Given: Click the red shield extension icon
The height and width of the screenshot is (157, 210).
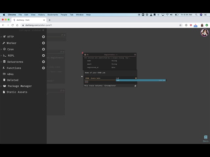Looking at the screenshot, I should pyautogui.click(x=191, y=25).
